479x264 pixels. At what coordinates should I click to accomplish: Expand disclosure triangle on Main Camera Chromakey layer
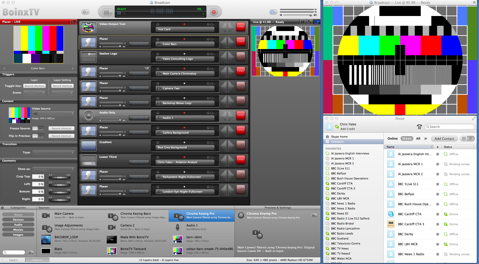(158, 69)
